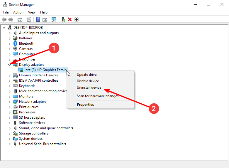Select the SD host adapters label

click(x=32, y=117)
